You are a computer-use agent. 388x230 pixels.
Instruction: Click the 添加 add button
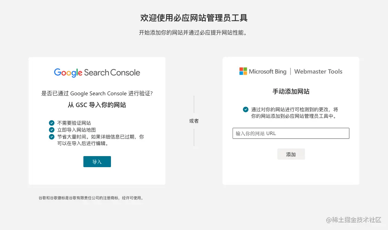[x=291, y=154]
